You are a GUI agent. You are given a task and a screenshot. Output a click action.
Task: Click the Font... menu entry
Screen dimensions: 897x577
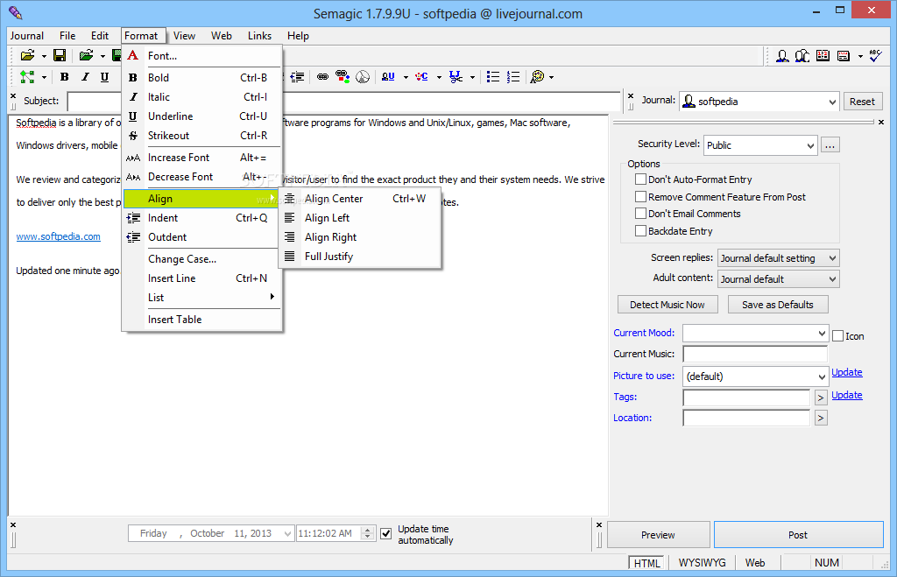[x=202, y=55]
